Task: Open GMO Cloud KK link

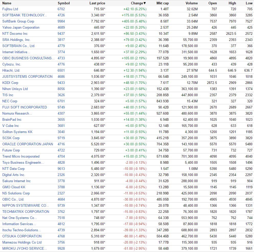Action: click(14, 187)
